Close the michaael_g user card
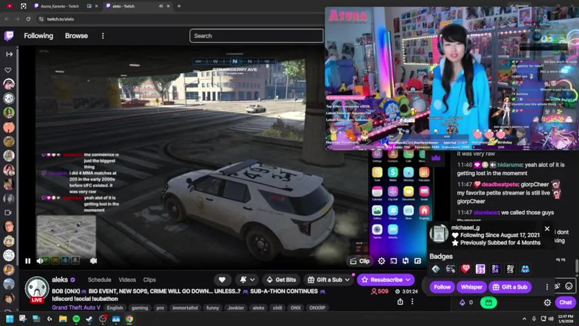Viewport: 579px width, 326px height. coord(547,229)
